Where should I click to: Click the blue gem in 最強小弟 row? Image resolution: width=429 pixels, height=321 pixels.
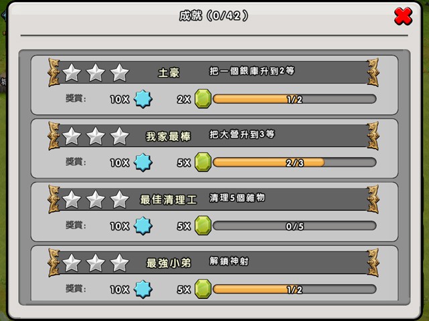pyautogui.click(x=143, y=289)
